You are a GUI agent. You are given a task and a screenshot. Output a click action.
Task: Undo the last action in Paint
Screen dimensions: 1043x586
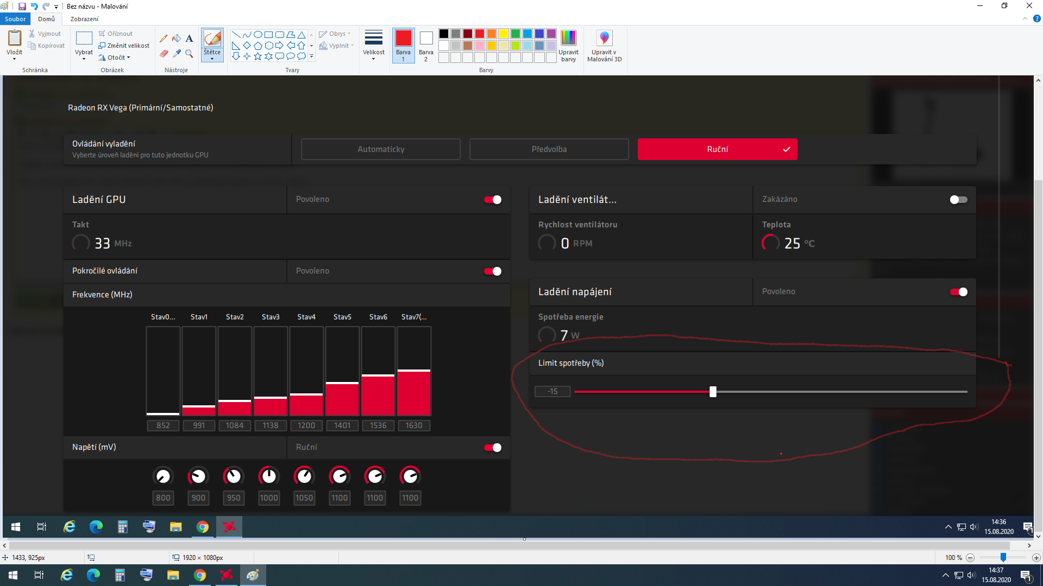[34, 7]
